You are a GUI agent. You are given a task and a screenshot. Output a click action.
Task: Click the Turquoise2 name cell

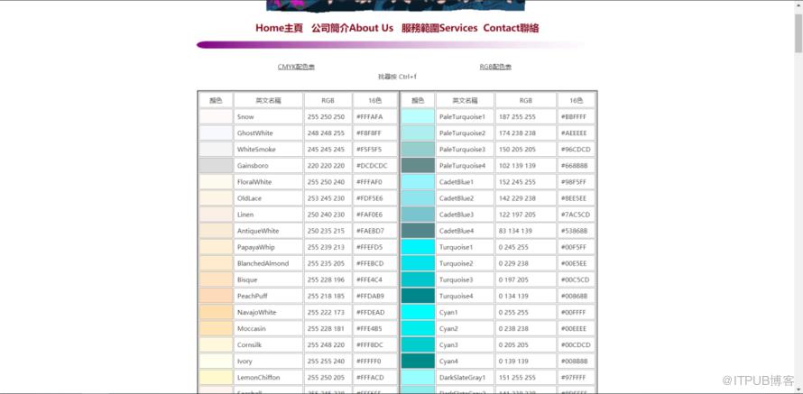click(465, 263)
